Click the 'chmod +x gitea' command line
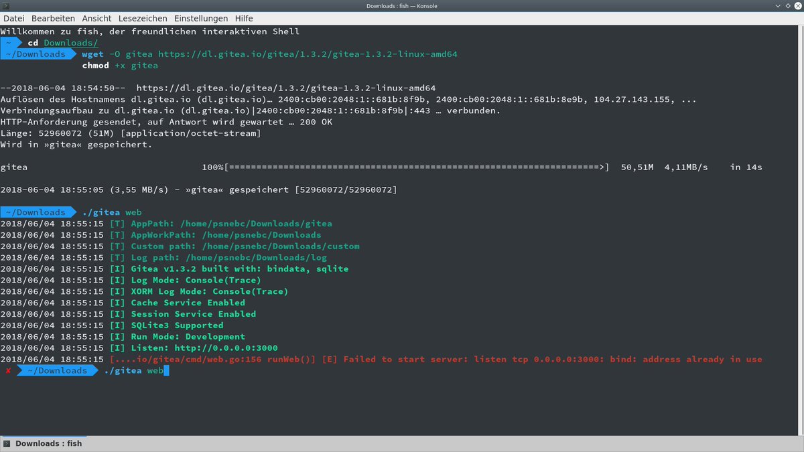The width and height of the screenshot is (804, 452). 120,66
